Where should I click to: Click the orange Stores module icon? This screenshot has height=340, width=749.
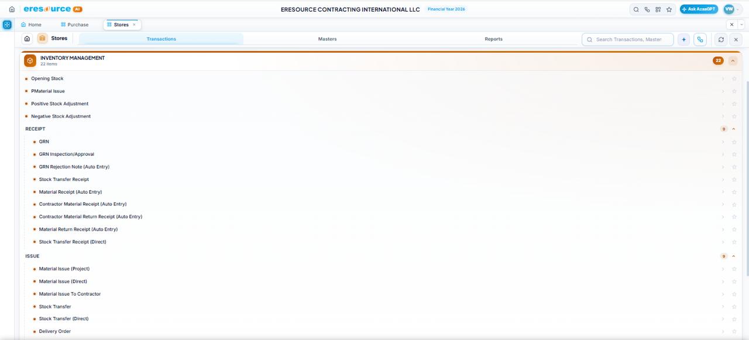click(x=42, y=39)
